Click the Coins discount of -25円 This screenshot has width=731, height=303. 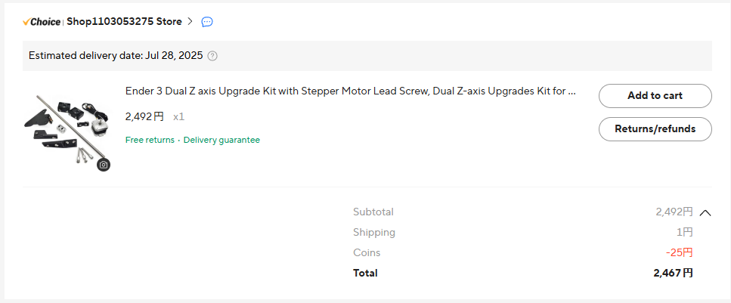point(679,252)
